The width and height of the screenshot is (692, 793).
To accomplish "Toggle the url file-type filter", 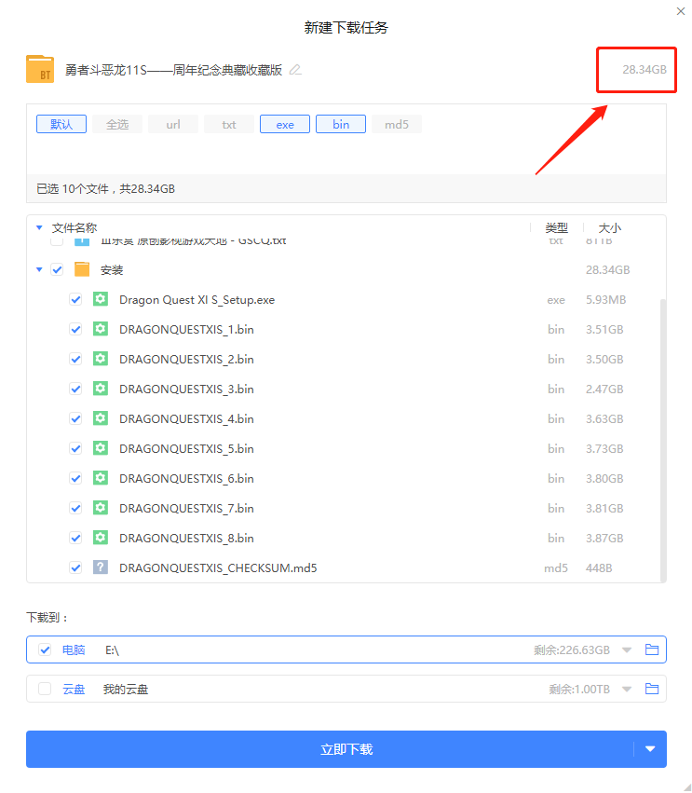I will [x=173, y=125].
